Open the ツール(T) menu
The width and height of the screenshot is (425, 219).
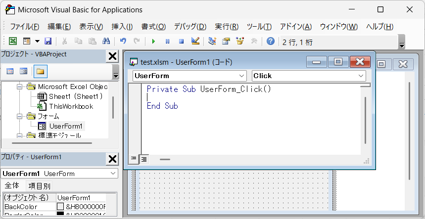(259, 27)
